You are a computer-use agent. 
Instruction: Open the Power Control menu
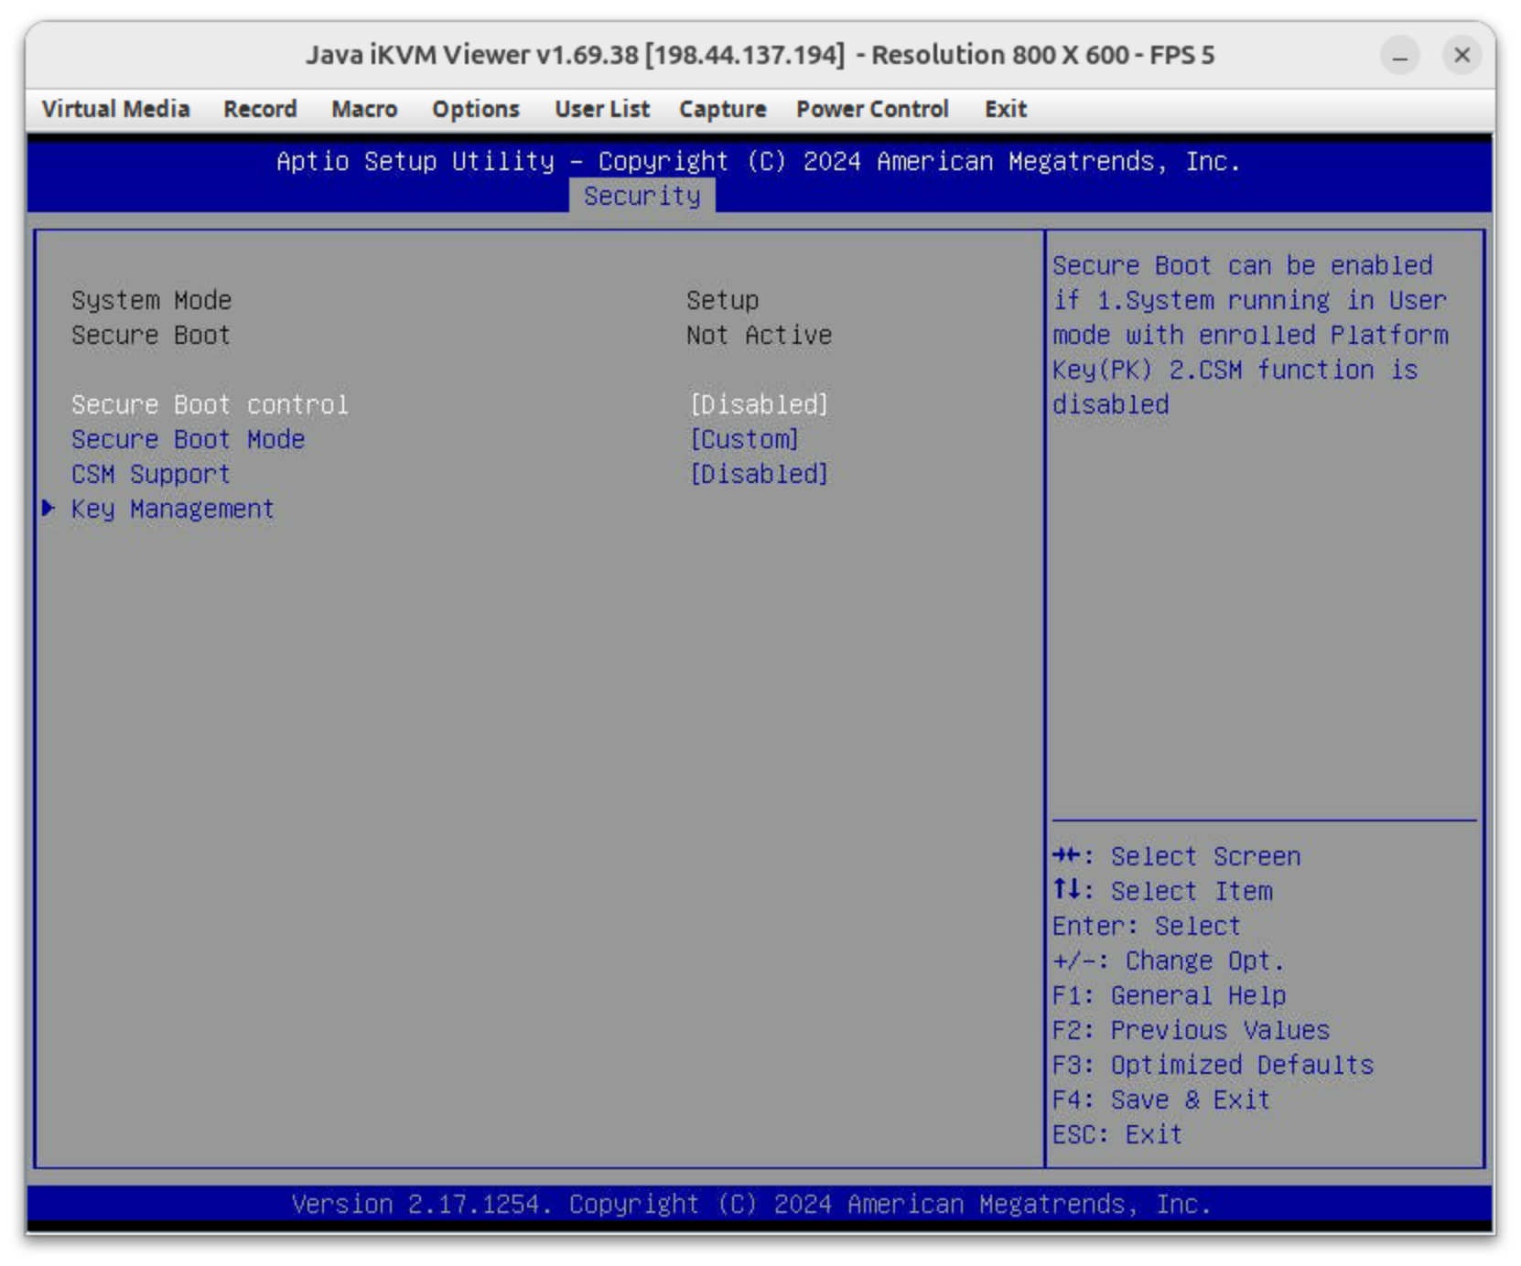click(x=872, y=109)
